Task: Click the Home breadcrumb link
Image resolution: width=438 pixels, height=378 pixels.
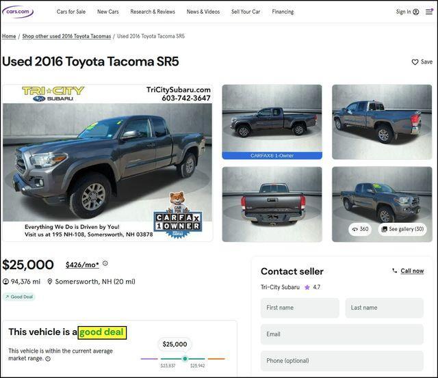Action: point(9,36)
